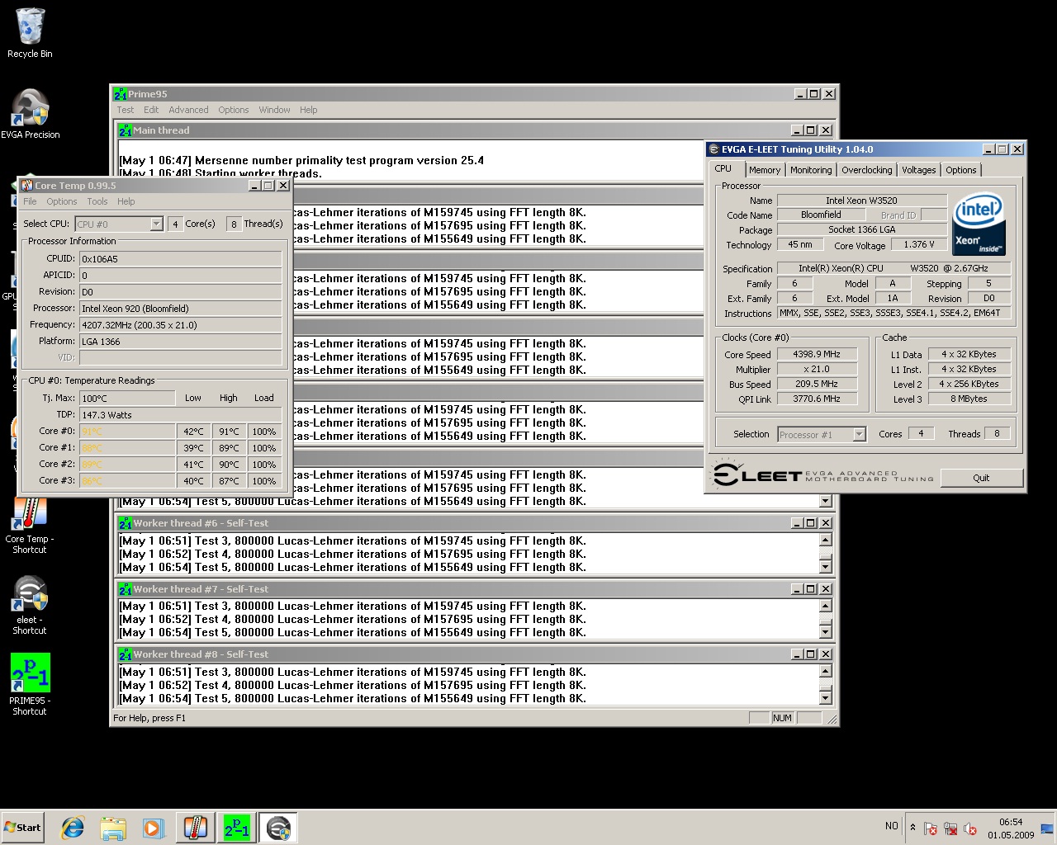Viewport: 1057px width, 845px height.
Task: Click the Worker thread #6 window icon
Action: pyautogui.click(x=126, y=523)
